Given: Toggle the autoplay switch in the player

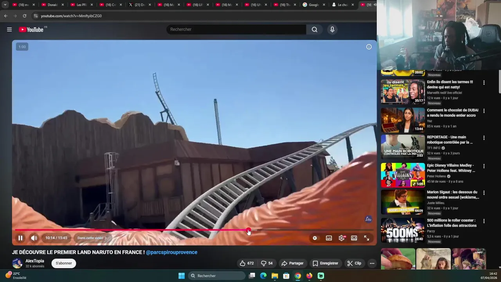Looking at the screenshot, I should pos(315,238).
